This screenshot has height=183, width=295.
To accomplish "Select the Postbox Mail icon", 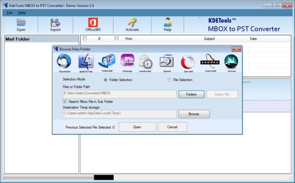I will pos(107,61).
